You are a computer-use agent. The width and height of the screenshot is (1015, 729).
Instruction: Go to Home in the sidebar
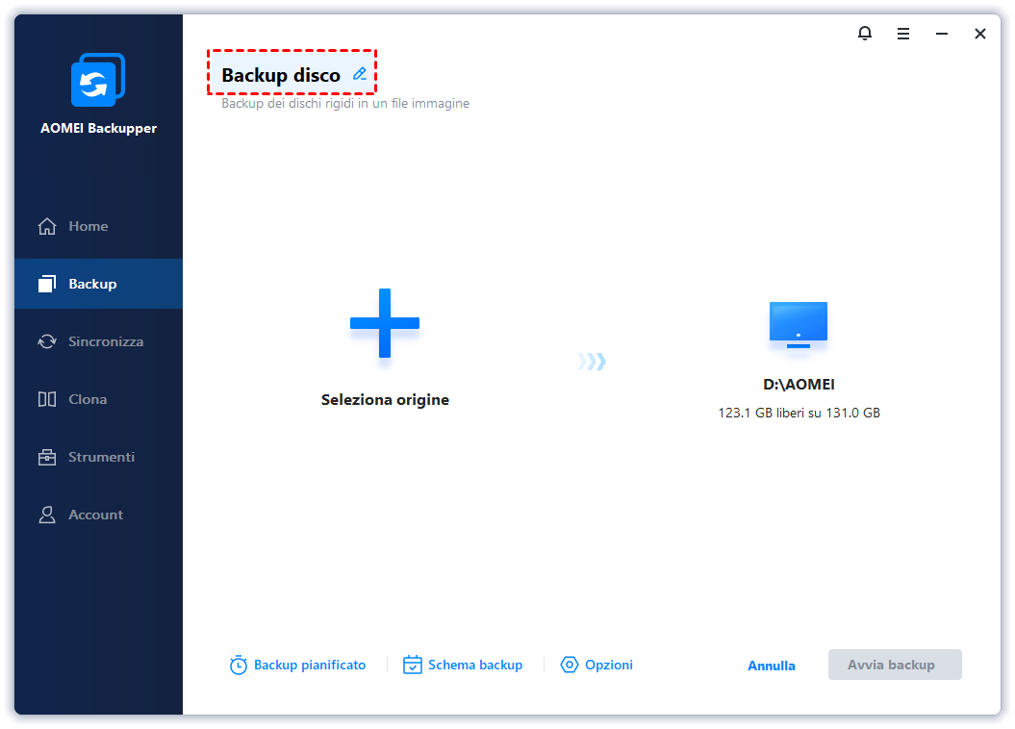98,226
